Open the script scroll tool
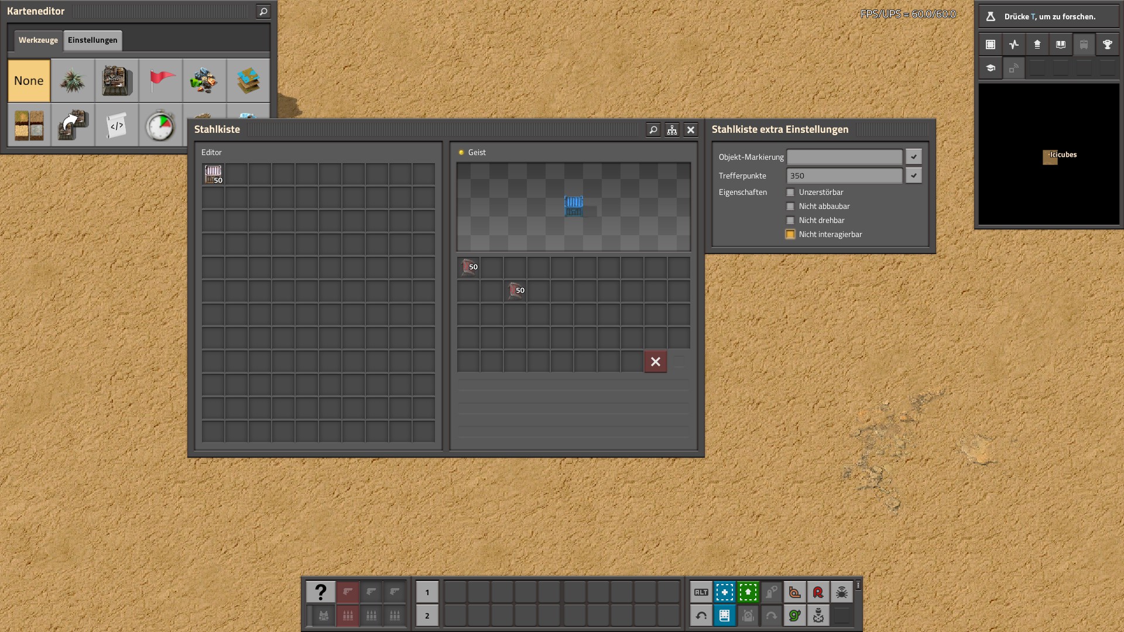 click(x=116, y=125)
